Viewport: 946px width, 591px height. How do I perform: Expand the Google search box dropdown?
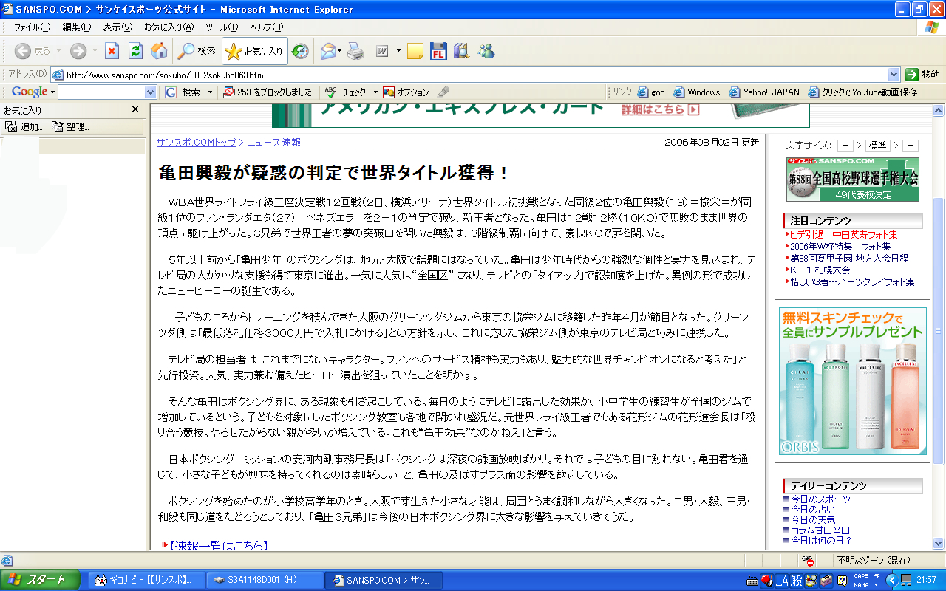tap(151, 92)
